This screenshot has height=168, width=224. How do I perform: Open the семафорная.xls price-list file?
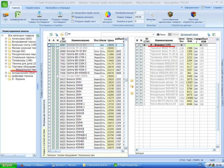pos(18,16)
